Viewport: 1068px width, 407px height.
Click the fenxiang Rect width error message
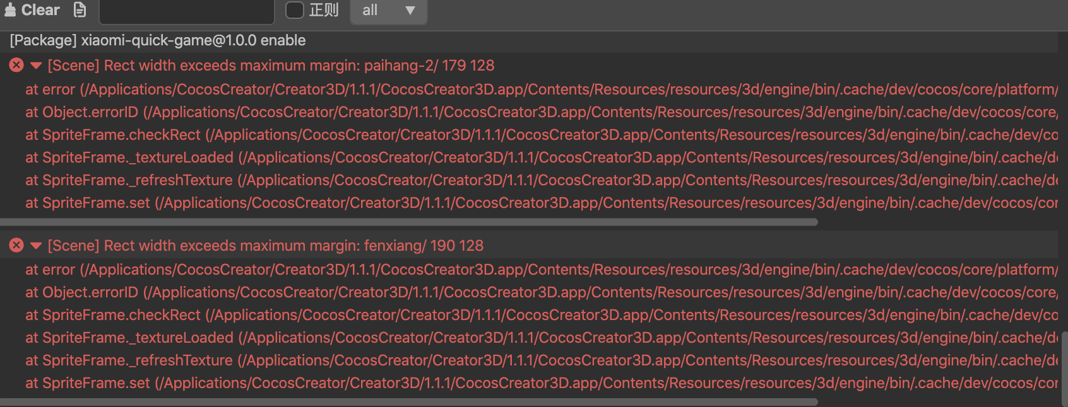pyautogui.click(x=266, y=246)
